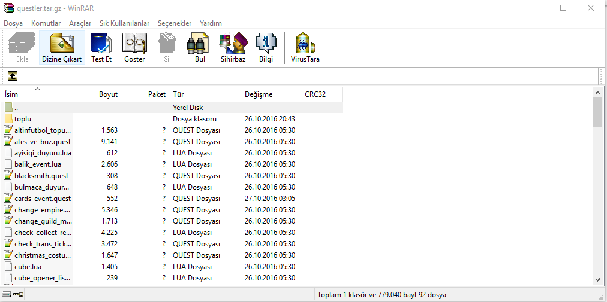Viewport: 607px width, 302px height.
Task: Click the 27.10.2016 03:05 date cell
Action: click(270, 199)
